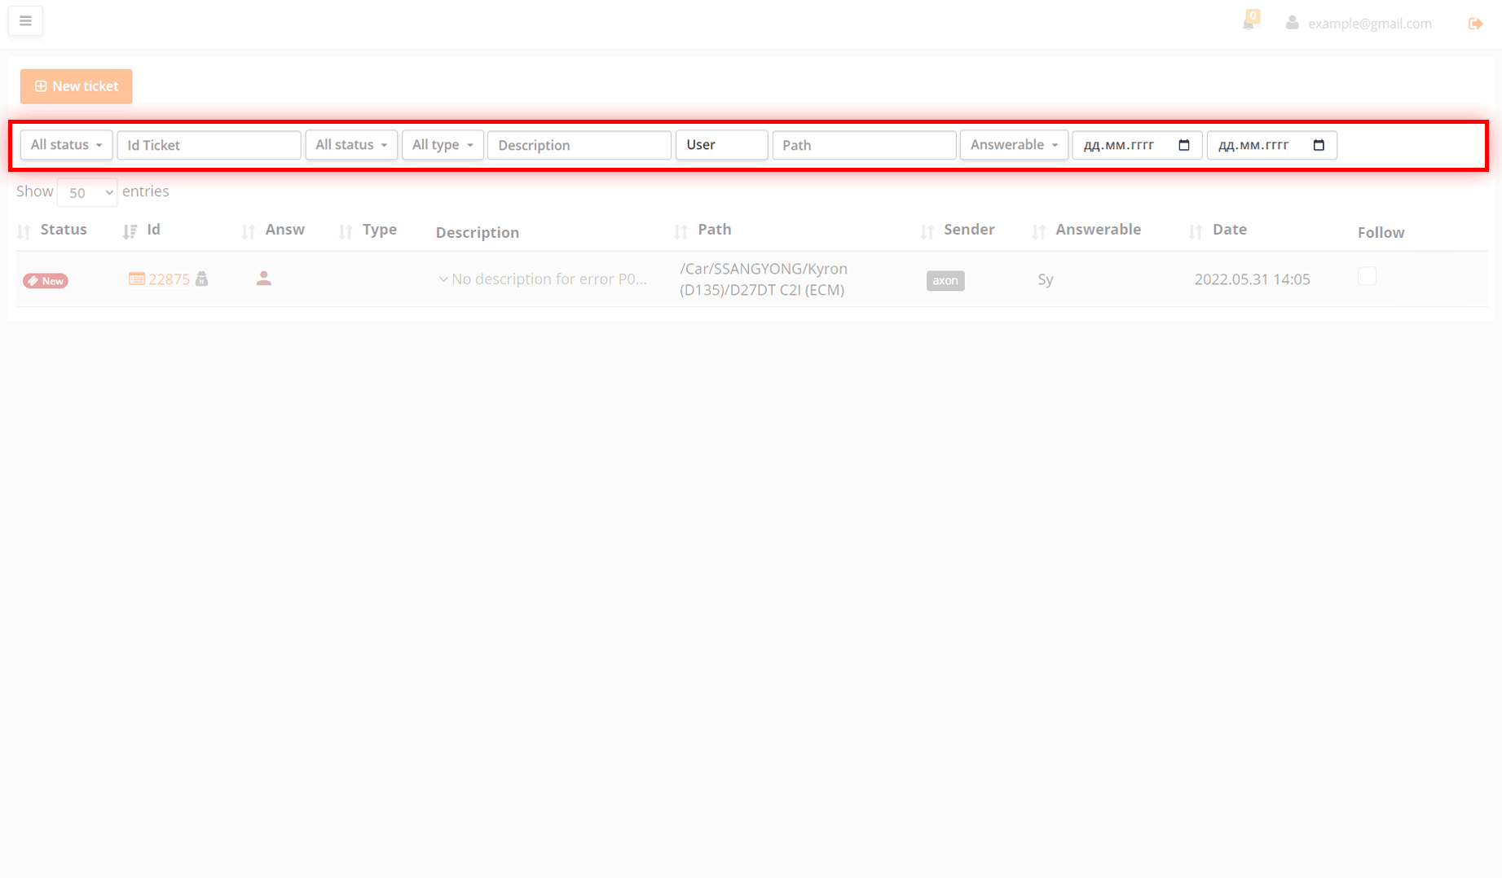Click the user account icon in header
The image size is (1502, 878).
[x=1292, y=23]
